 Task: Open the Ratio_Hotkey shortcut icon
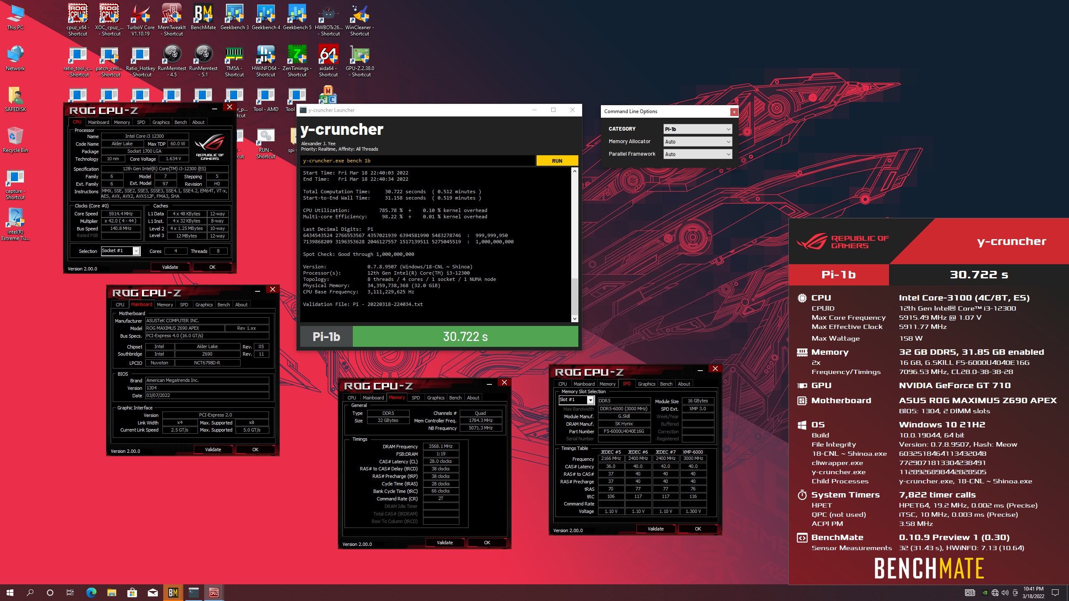coord(141,61)
